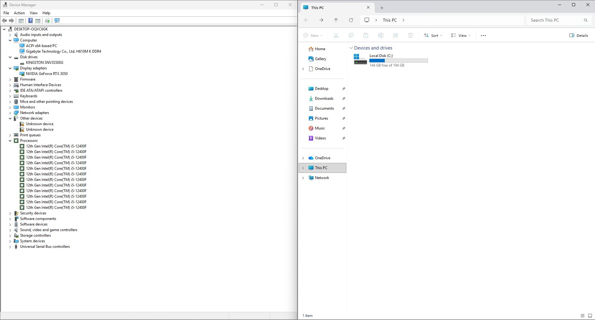The height and width of the screenshot is (320, 595).
Task: Toggle Show/Hide Console Tree in toolbar
Action: click(21, 20)
